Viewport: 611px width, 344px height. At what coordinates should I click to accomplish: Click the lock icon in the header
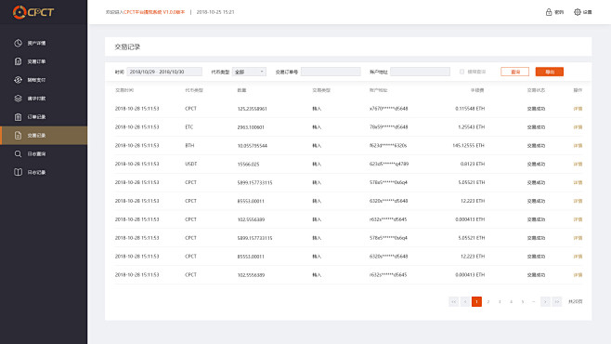[x=549, y=12]
